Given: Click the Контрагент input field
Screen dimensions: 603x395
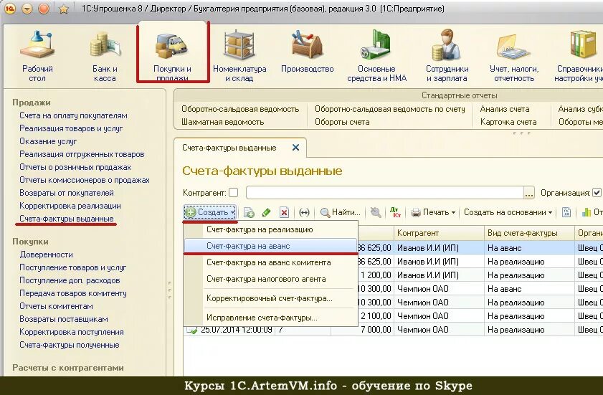Looking at the screenshot, I should point(385,193).
